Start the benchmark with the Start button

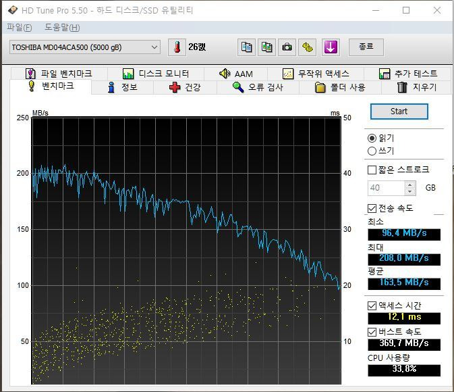coord(399,112)
